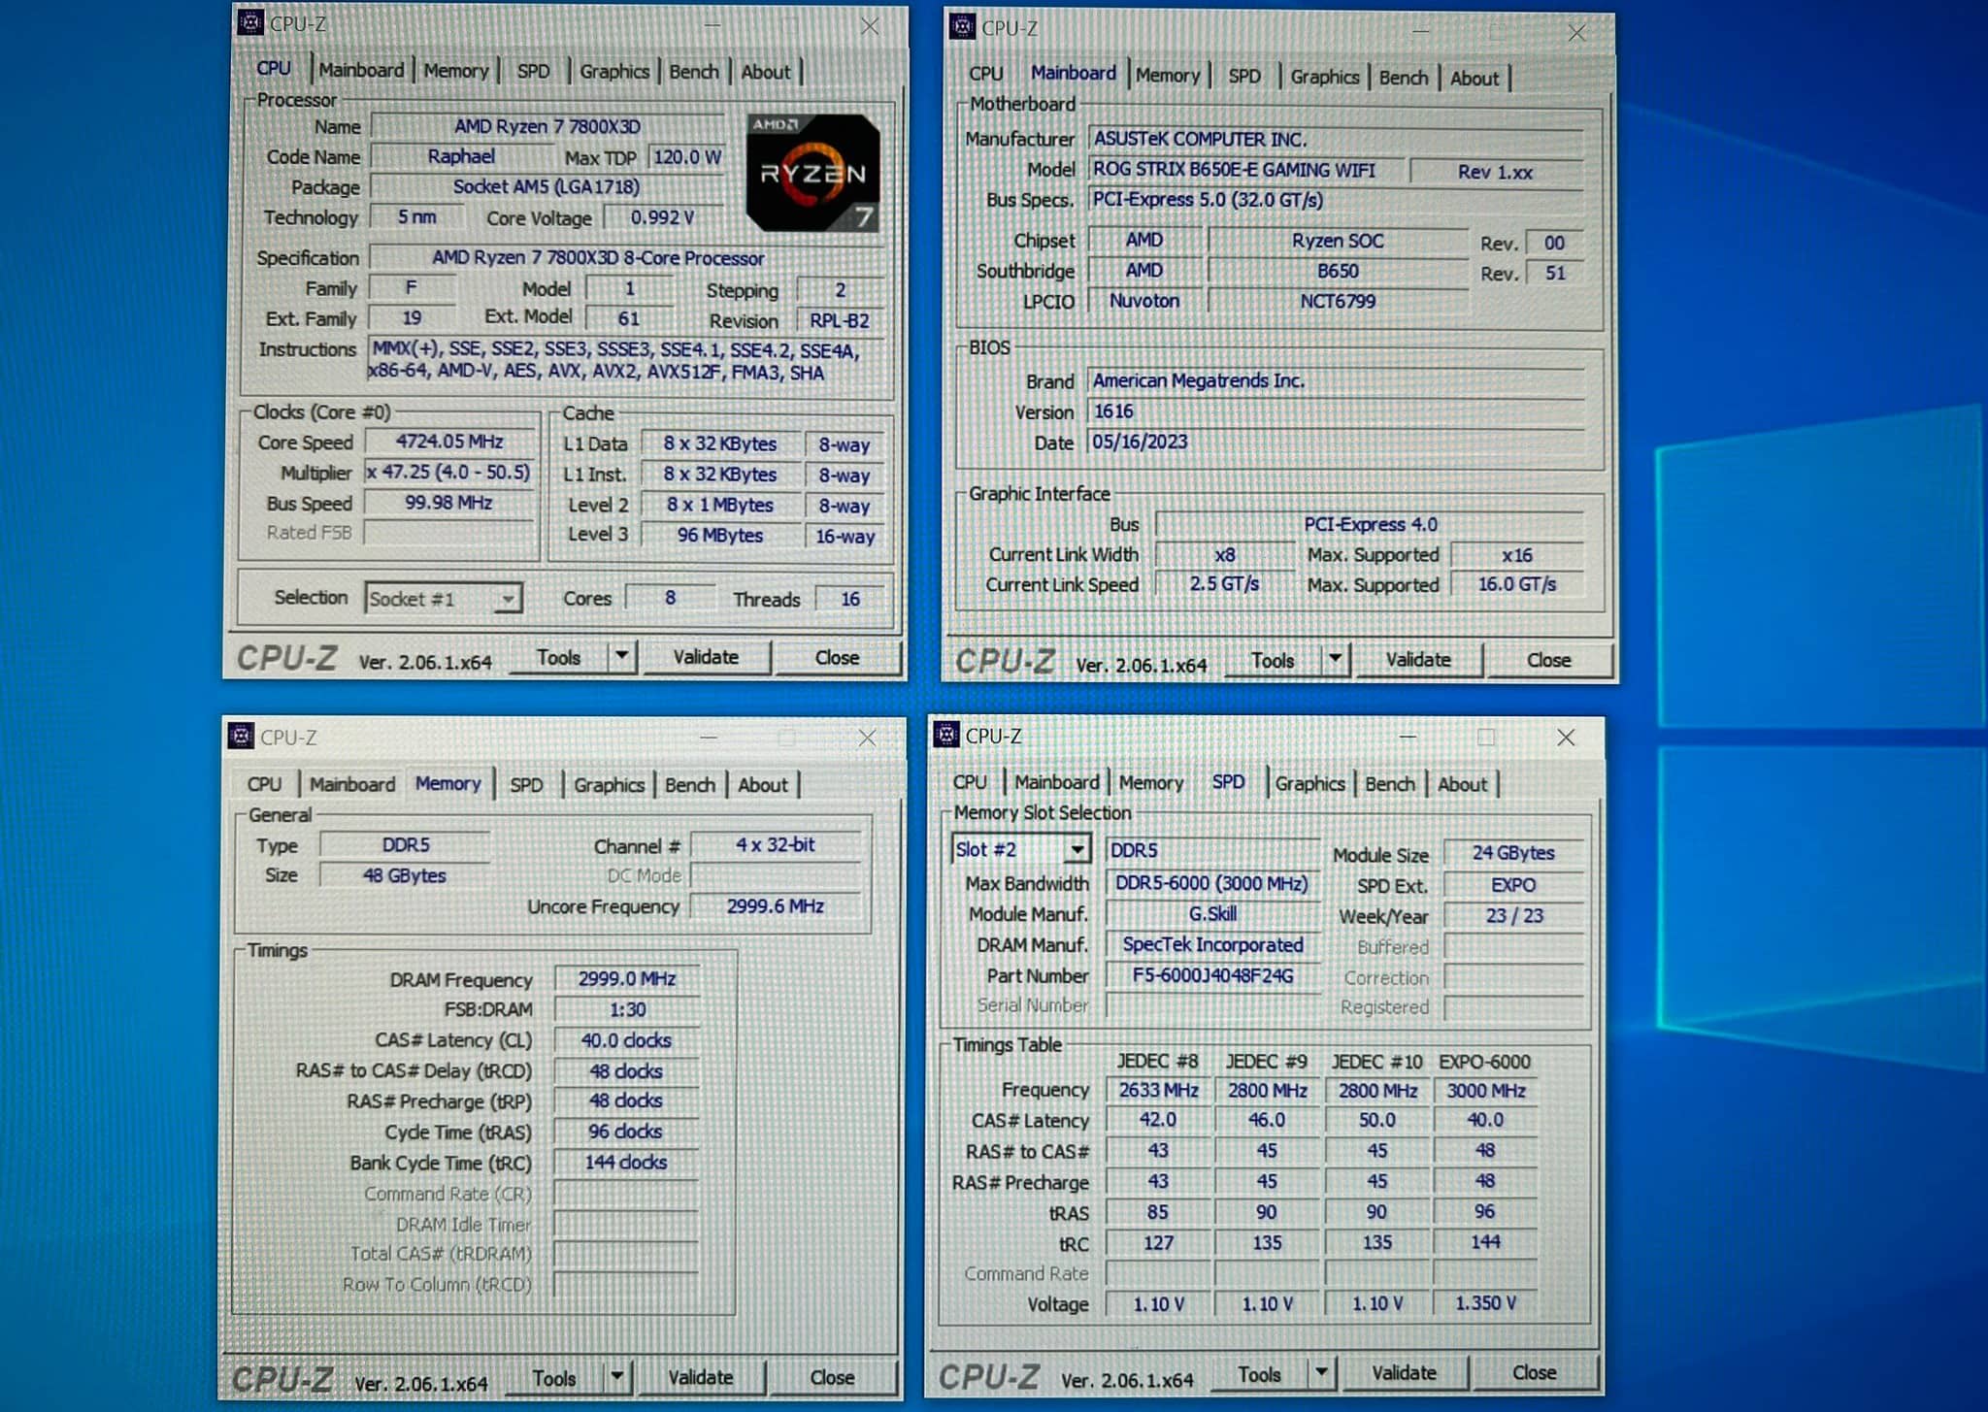Go to About tab in the Memory window
The width and height of the screenshot is (1988, 1412).
763,784
